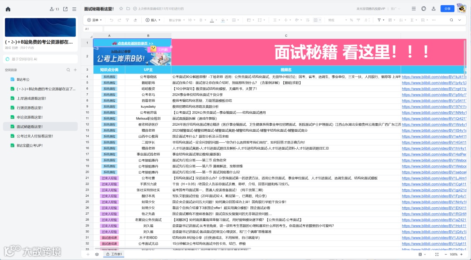Add new item with plus in 空间目录

coord(75,70)
